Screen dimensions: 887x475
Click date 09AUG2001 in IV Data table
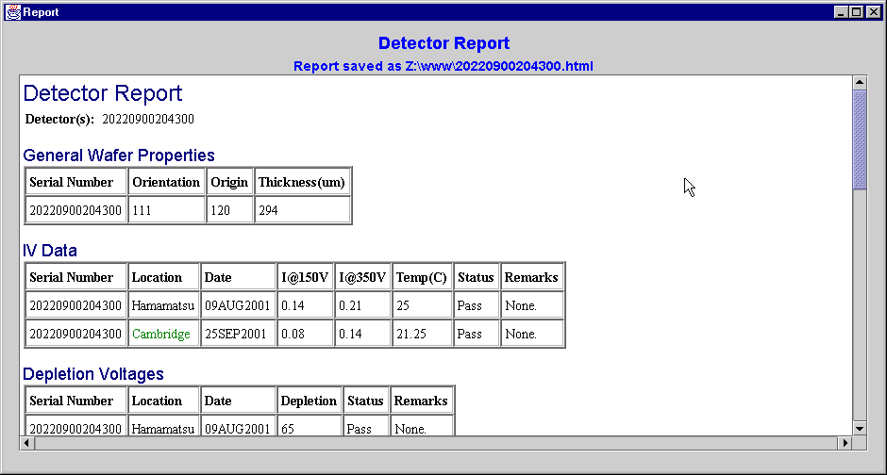238,305
